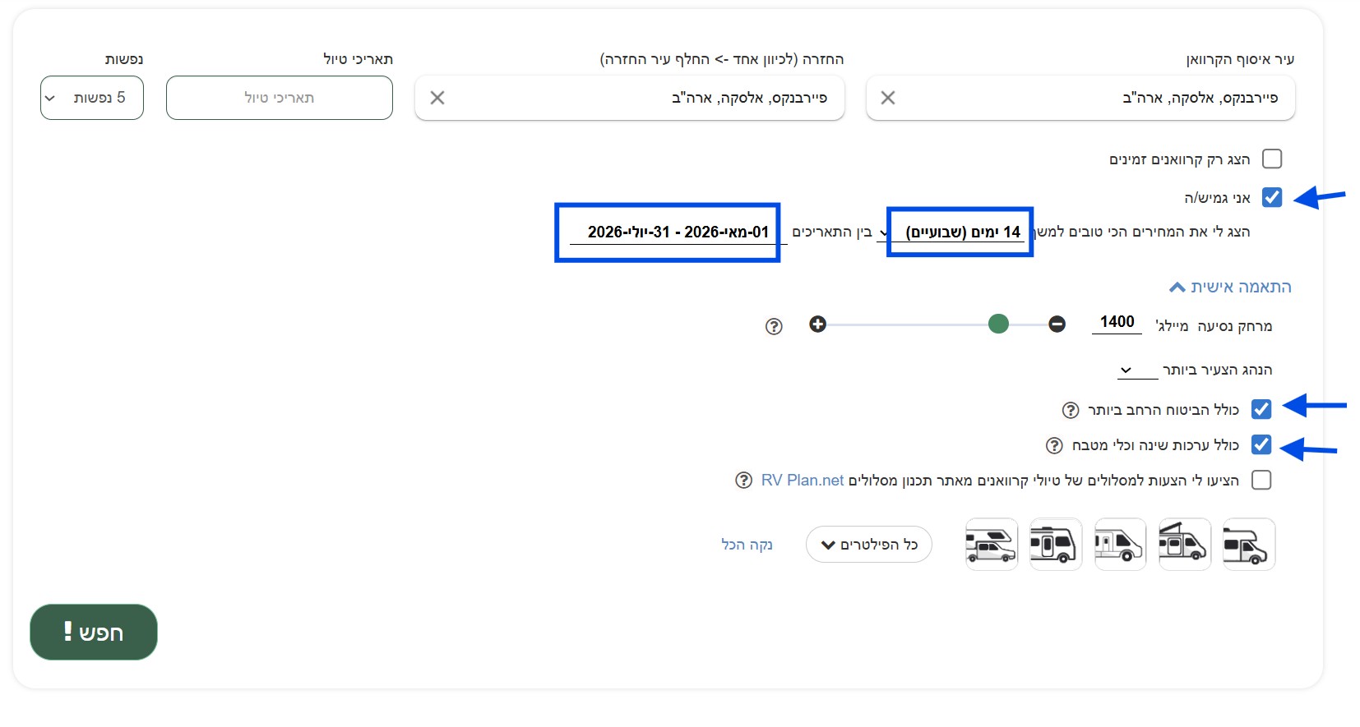This screenshot has height=727, width=1360.
Task: Click the 'נקה הכל' clear all link
Action: [x=747, y=545]
